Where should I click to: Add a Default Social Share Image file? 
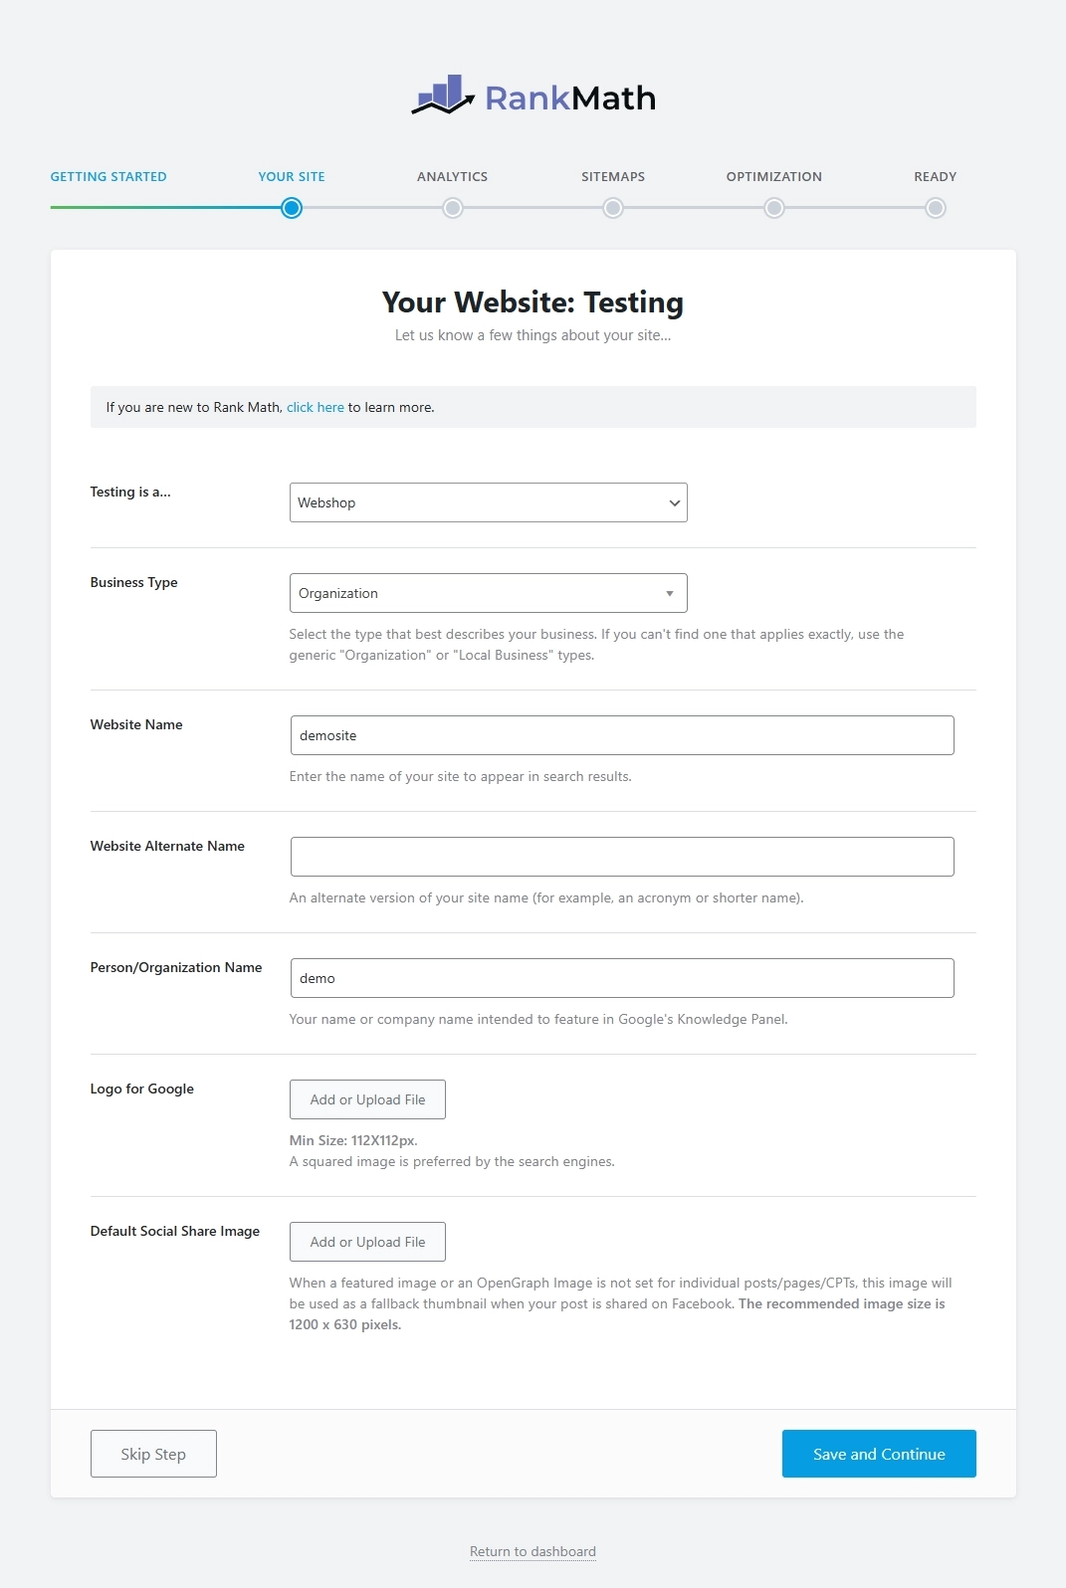[x=367, y=1242]
